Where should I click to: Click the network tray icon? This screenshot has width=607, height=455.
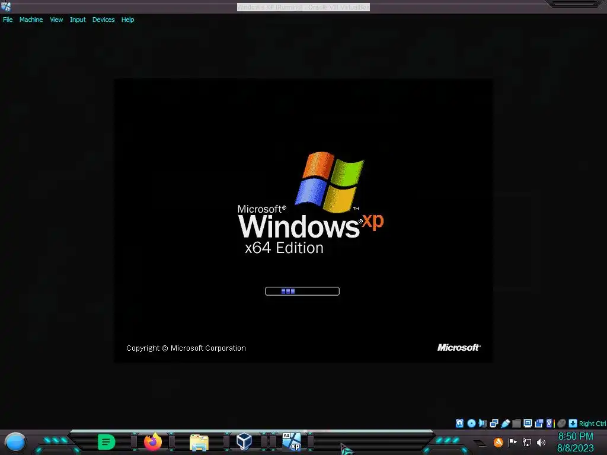[x=527, y=442]
